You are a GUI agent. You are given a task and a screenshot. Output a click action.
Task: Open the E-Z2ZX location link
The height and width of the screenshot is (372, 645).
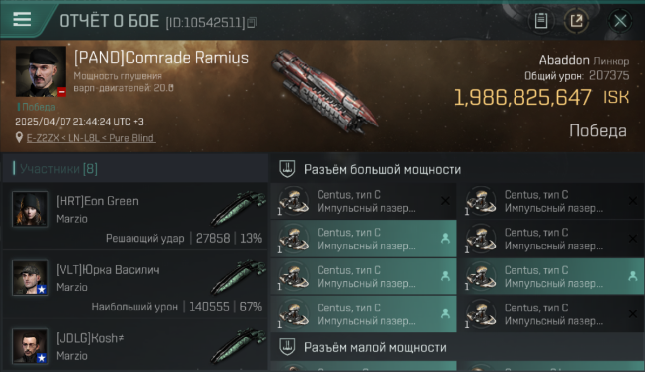(91, 138)
